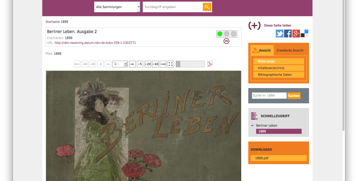Toggle fullscreen image view
Viewport: 358px width, 181px height.
click(171, 64)
